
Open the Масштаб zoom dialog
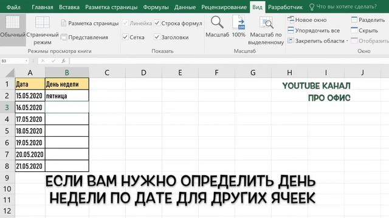coord(217,26)
